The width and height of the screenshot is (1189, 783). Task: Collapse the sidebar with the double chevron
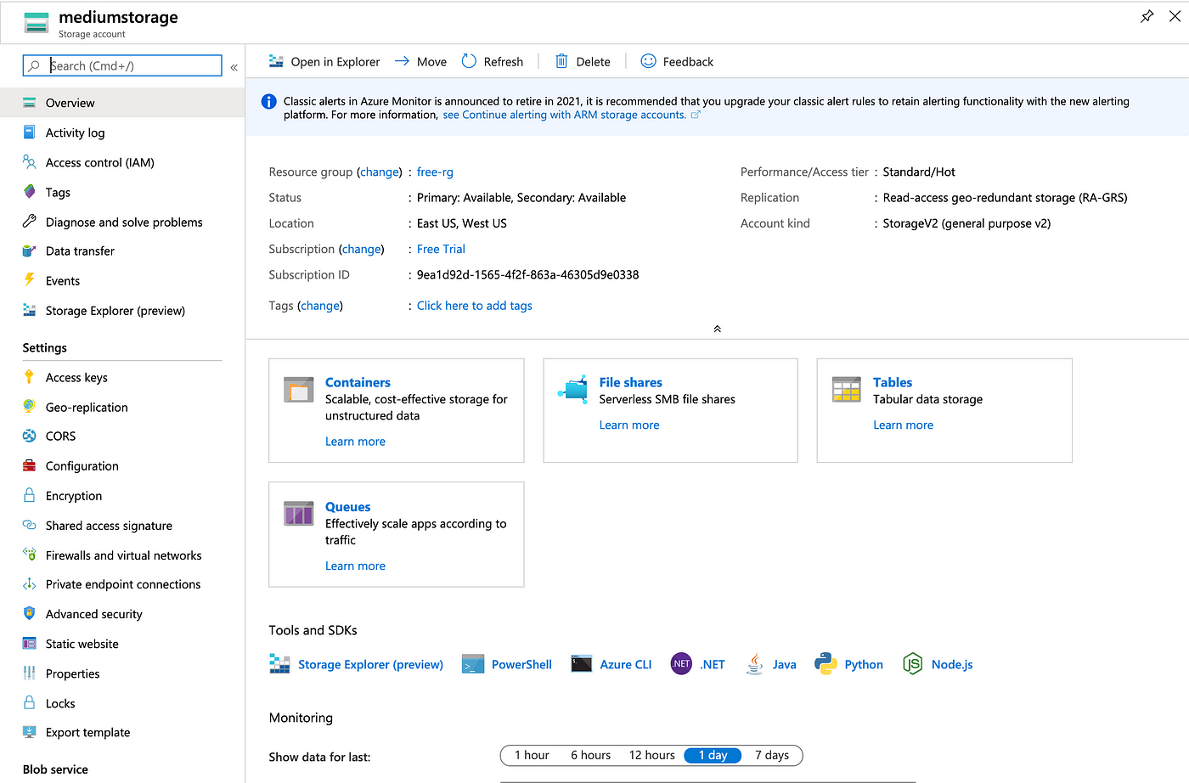tap(234, 67)
